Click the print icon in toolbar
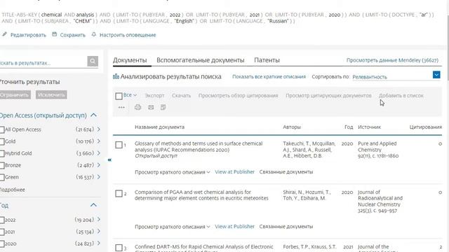Viewport: 449px width, 252px height. (138, 107)
